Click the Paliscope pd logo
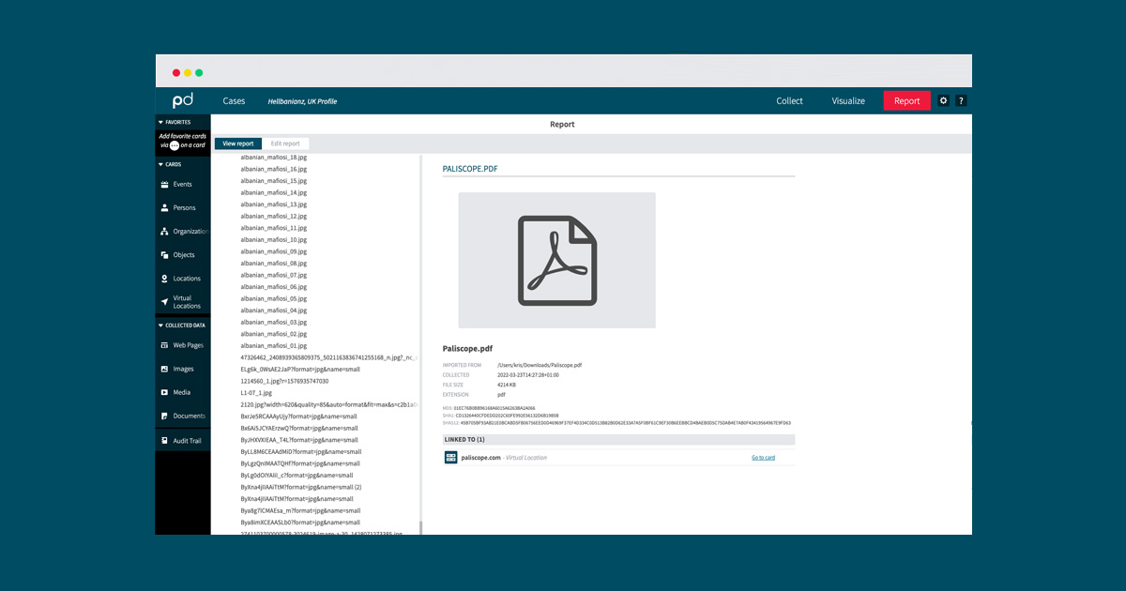Screen dimensions: 1126x591 (x=182, y=101)
